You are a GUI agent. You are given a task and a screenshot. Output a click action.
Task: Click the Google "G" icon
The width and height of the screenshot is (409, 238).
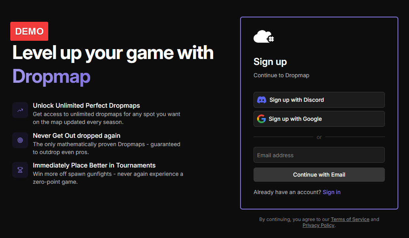coord(261,119)
